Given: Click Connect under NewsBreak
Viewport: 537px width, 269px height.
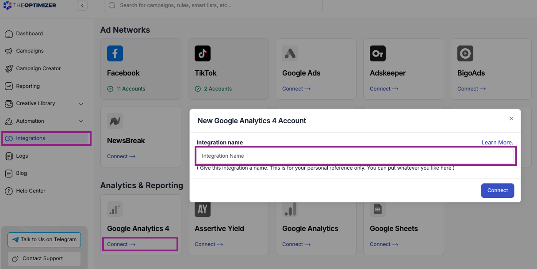Looking at the screenshot, I should [x=121, y=156].
